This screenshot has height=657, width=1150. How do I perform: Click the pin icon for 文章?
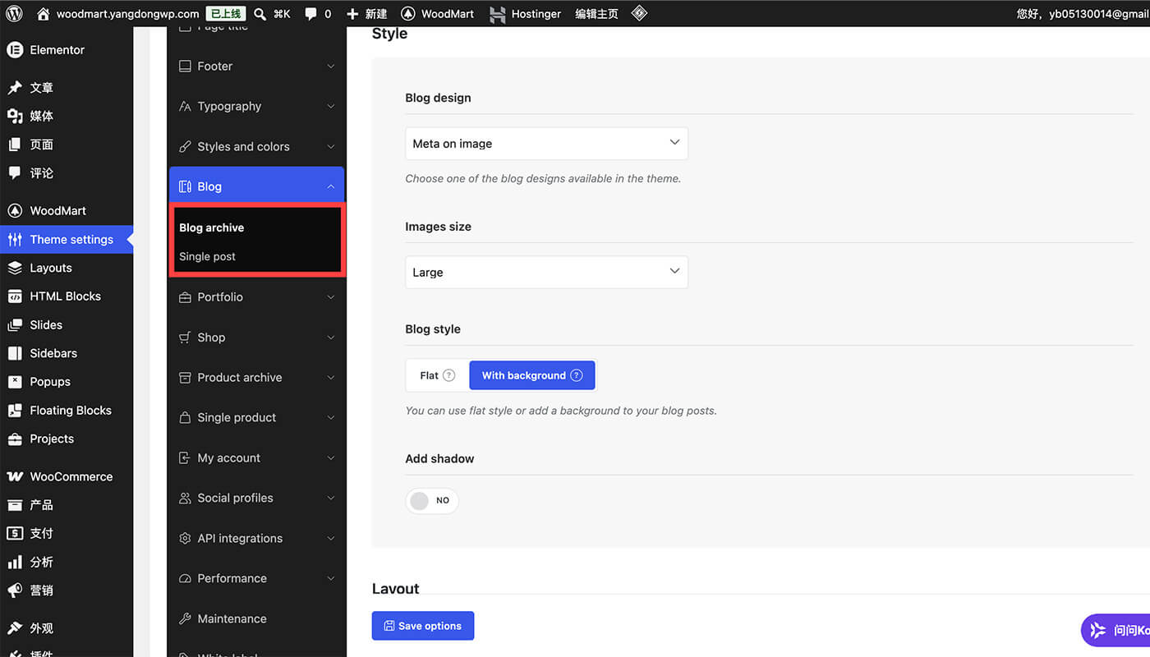[15, 88]
